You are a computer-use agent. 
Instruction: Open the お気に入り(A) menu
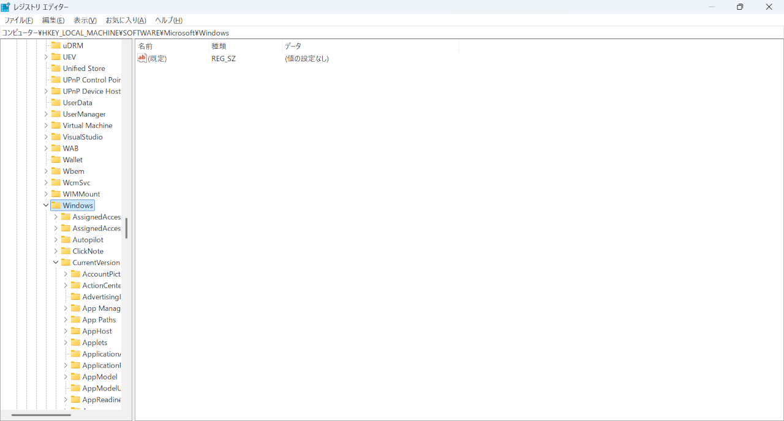click(x=126, y=20)
